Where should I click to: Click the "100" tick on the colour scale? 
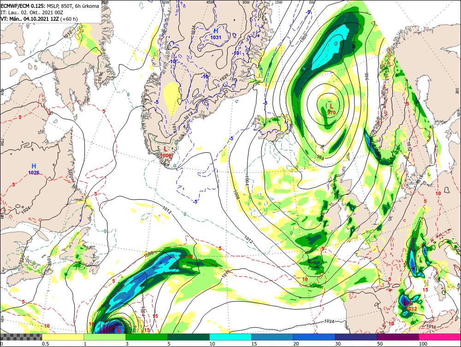pyautogui.click(x=423, y=344)
